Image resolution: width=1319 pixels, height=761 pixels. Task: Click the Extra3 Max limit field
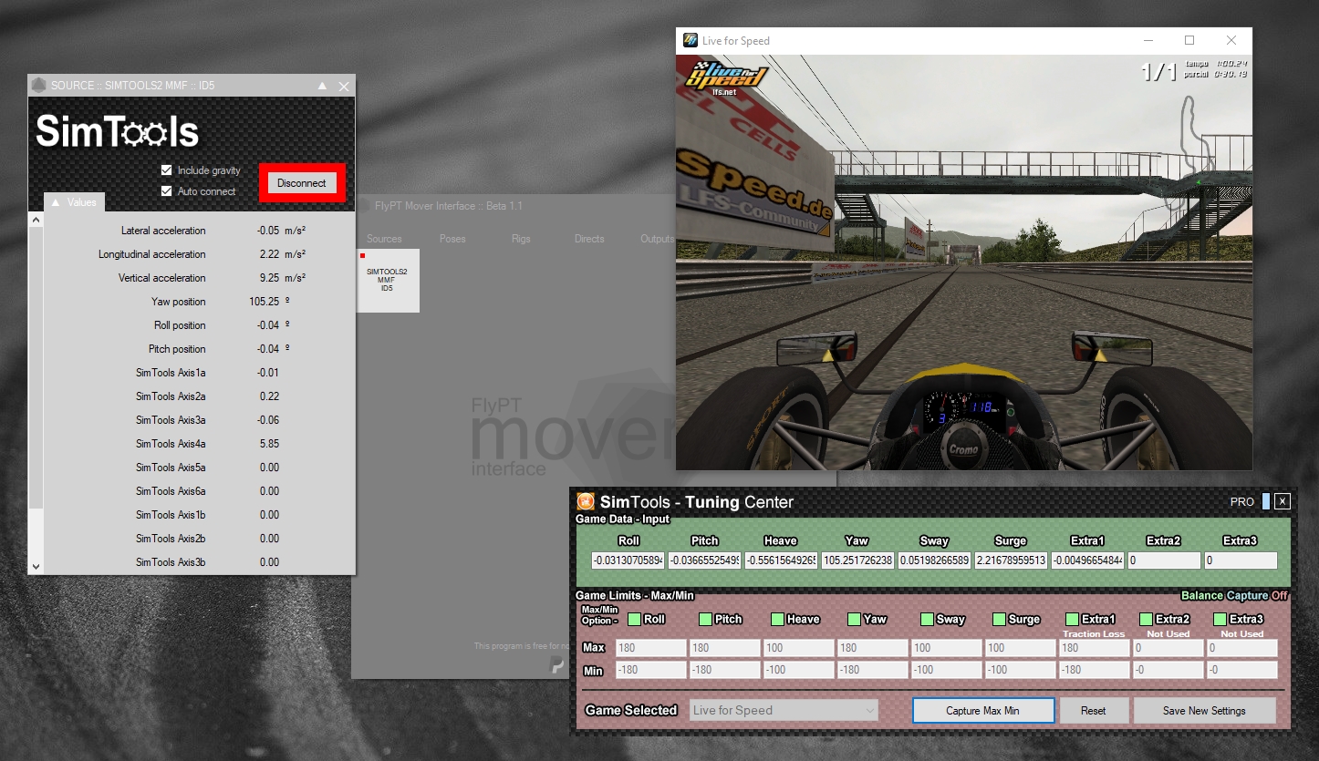[1242, 648]
